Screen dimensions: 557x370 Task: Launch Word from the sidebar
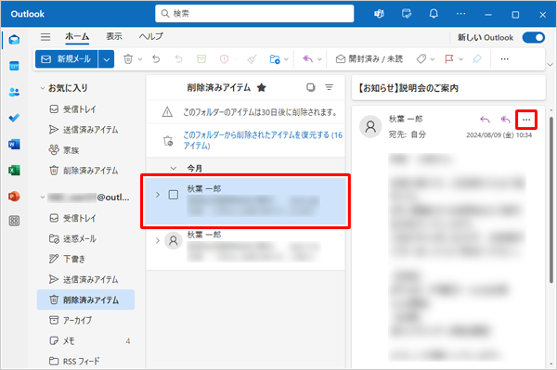pos(14,144)
